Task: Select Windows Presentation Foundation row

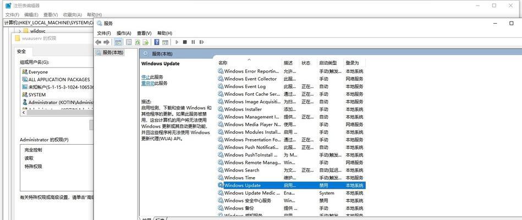Action: pos(291,140)
